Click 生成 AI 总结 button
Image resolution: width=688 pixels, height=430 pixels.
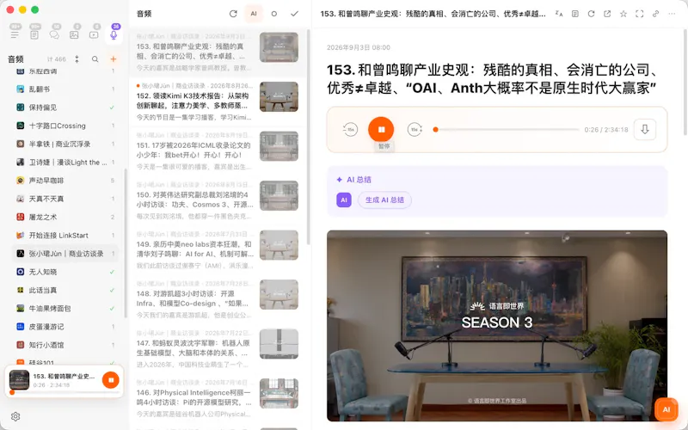pyautogui.click(x=384, y=200)
